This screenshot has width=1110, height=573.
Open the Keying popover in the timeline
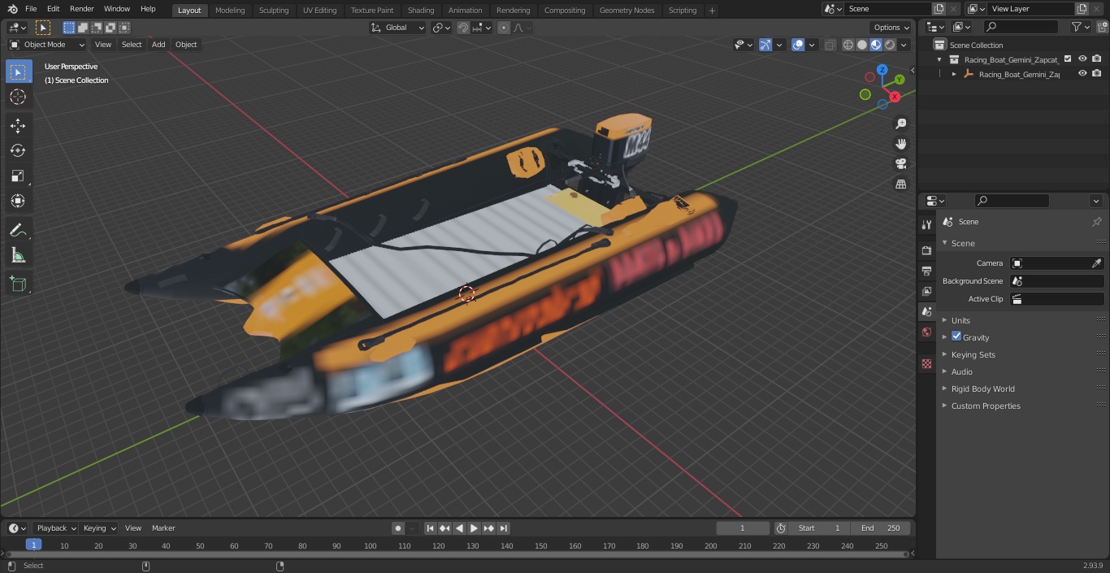[99, 528]
